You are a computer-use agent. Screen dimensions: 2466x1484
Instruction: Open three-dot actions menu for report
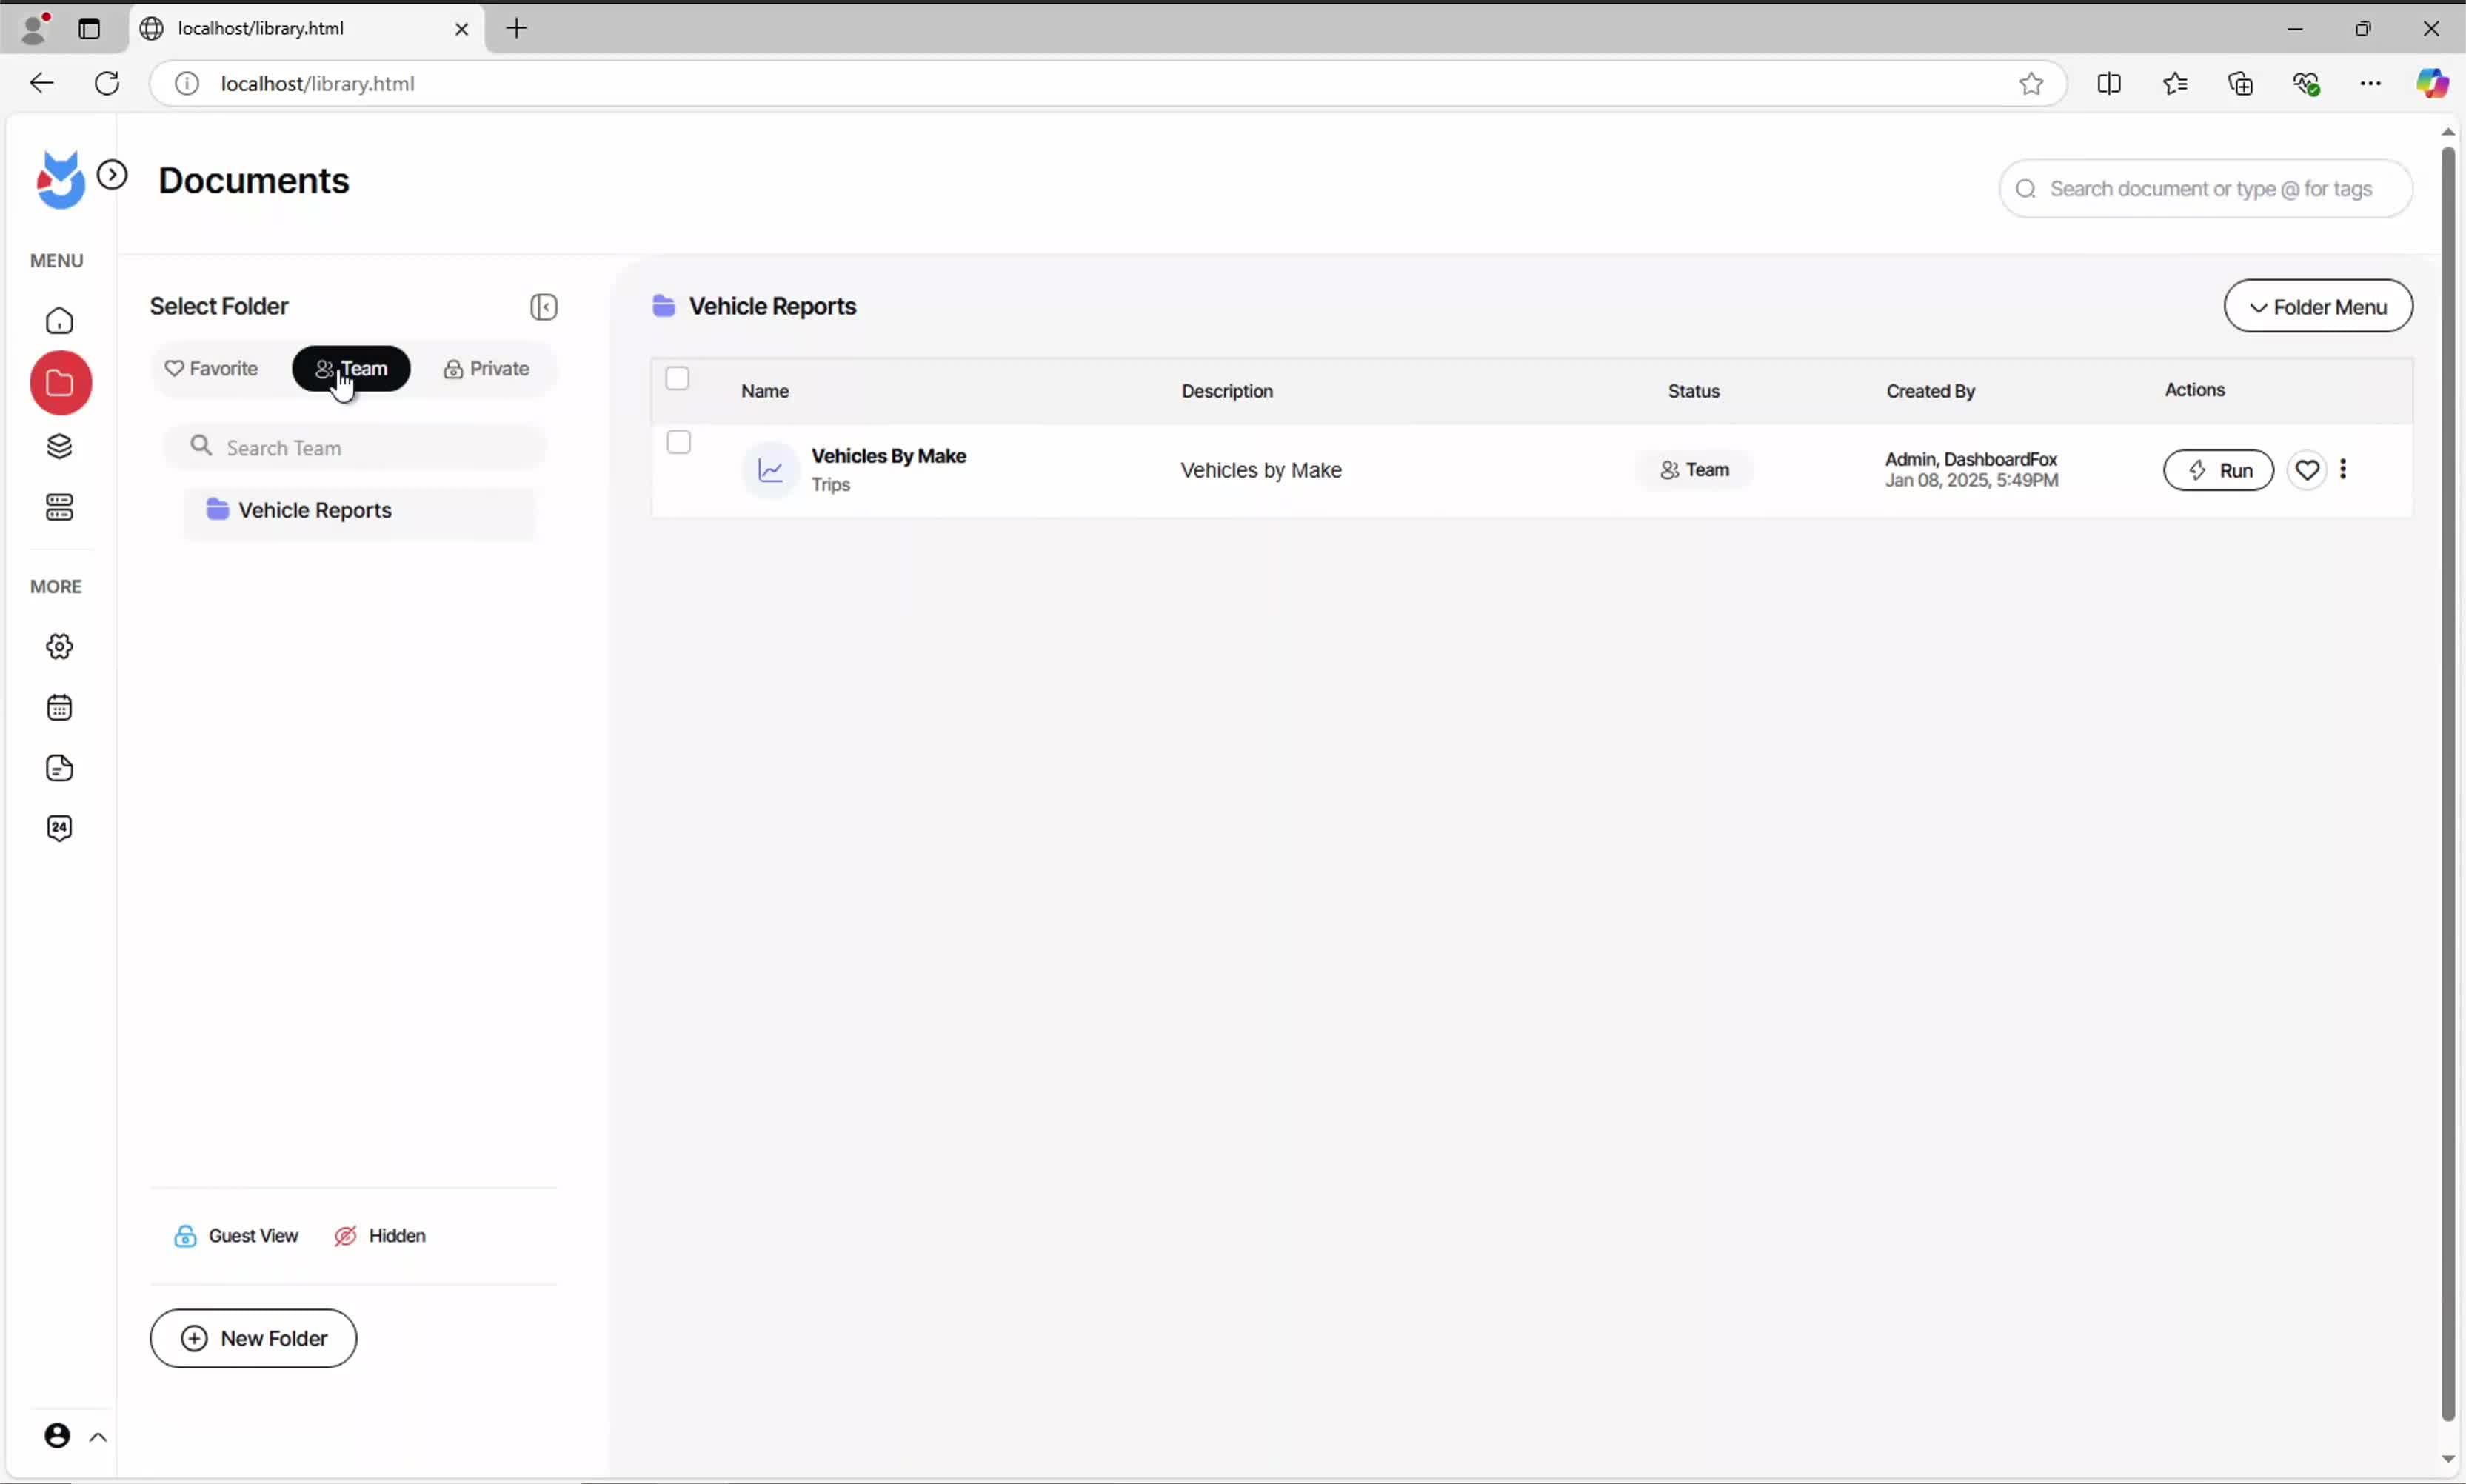2343,469
